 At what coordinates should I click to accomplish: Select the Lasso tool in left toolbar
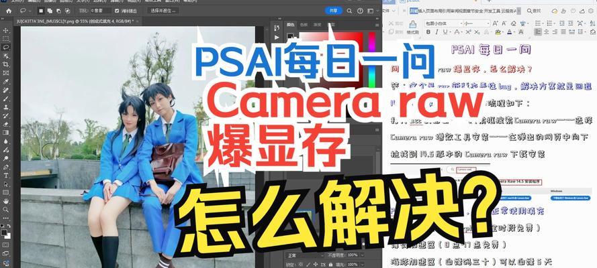pyautogui.click(x=6, y=48)
